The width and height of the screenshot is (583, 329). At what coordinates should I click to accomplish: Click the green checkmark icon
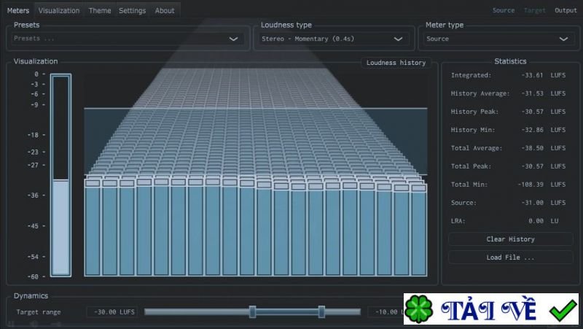point(563,310)
